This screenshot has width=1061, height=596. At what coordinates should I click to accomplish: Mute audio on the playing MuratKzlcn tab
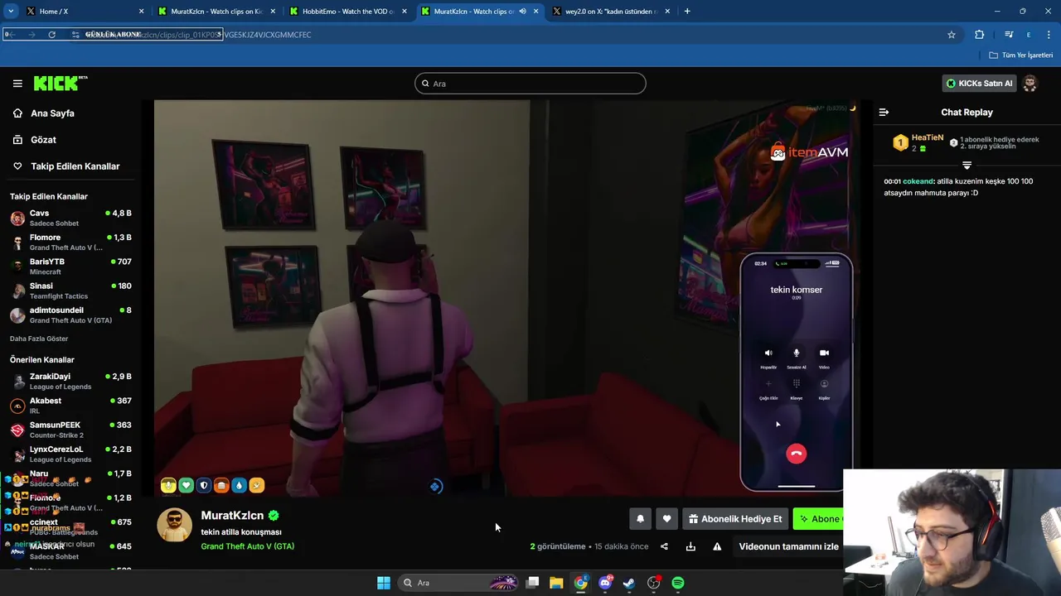pos(522,11)
